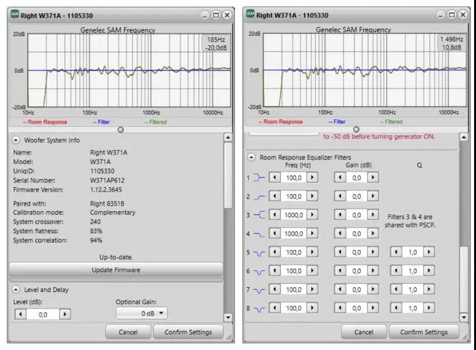Click filter 7 notch shape icon

259,290
